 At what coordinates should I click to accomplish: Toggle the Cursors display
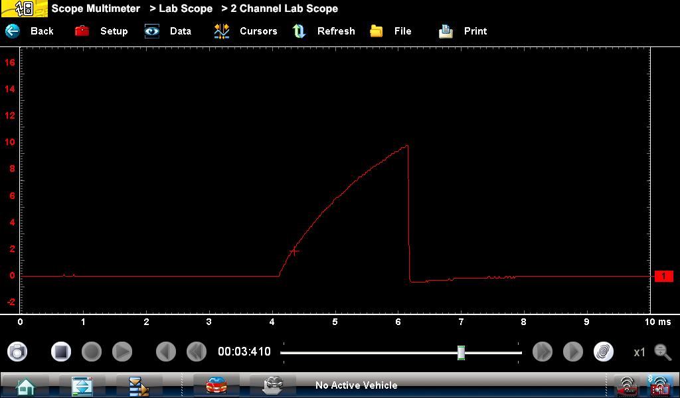(x=222, y=31)
